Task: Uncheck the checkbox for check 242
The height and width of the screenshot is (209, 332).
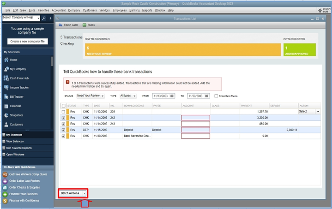Action: click(63, 118)
